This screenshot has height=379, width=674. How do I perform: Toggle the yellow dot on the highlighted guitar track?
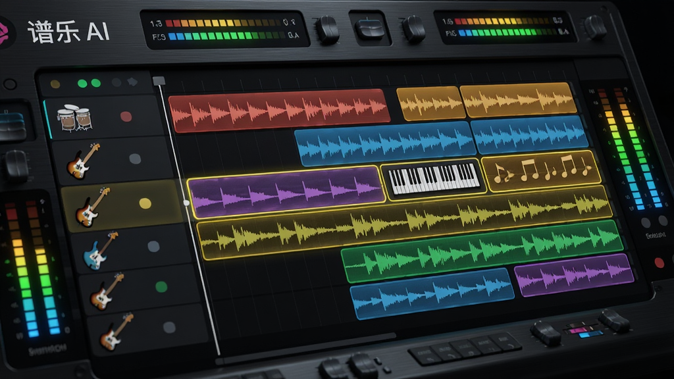click(x=145, y=203)
